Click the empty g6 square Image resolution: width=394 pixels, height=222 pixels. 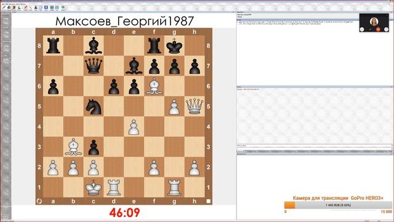[x=174, y=86]
